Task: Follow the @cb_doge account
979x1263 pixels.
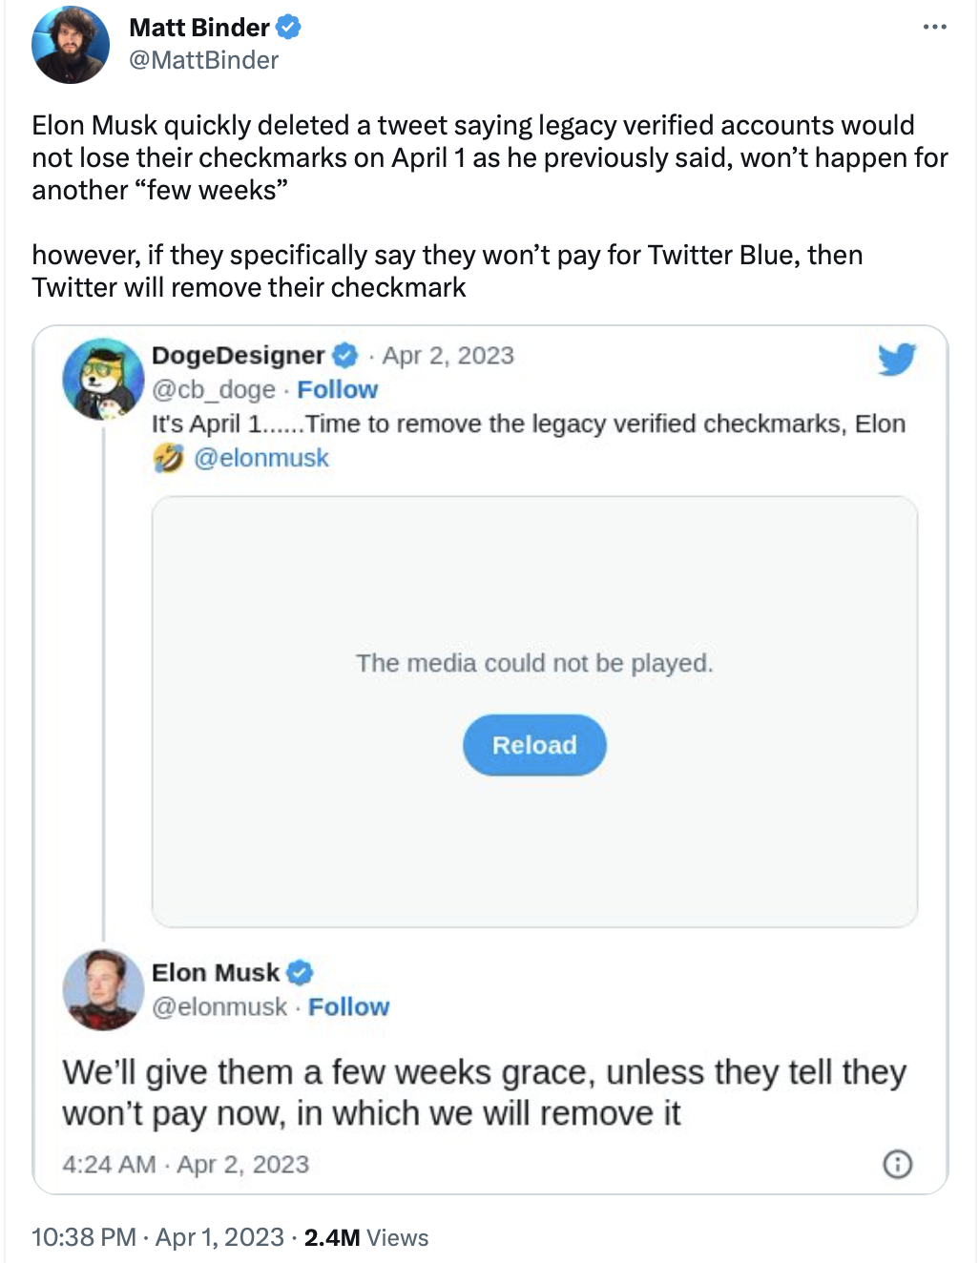Action: tap(337, 389)
